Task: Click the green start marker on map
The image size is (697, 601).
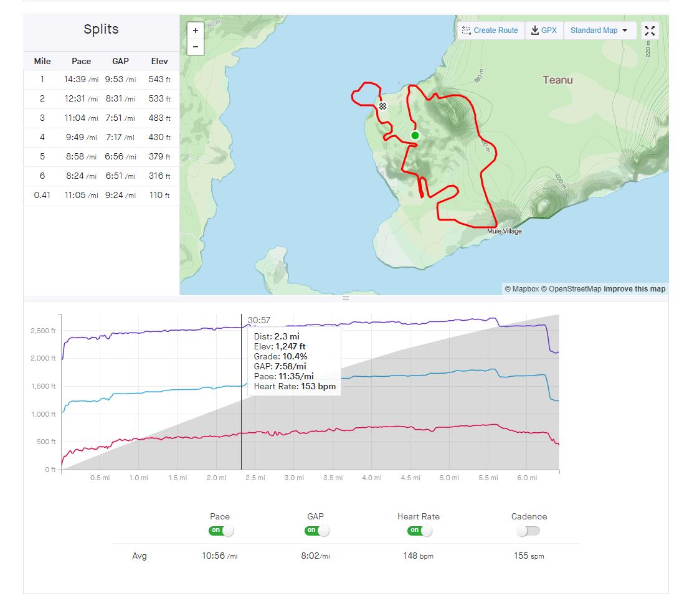Action: (x=415, y=135)
